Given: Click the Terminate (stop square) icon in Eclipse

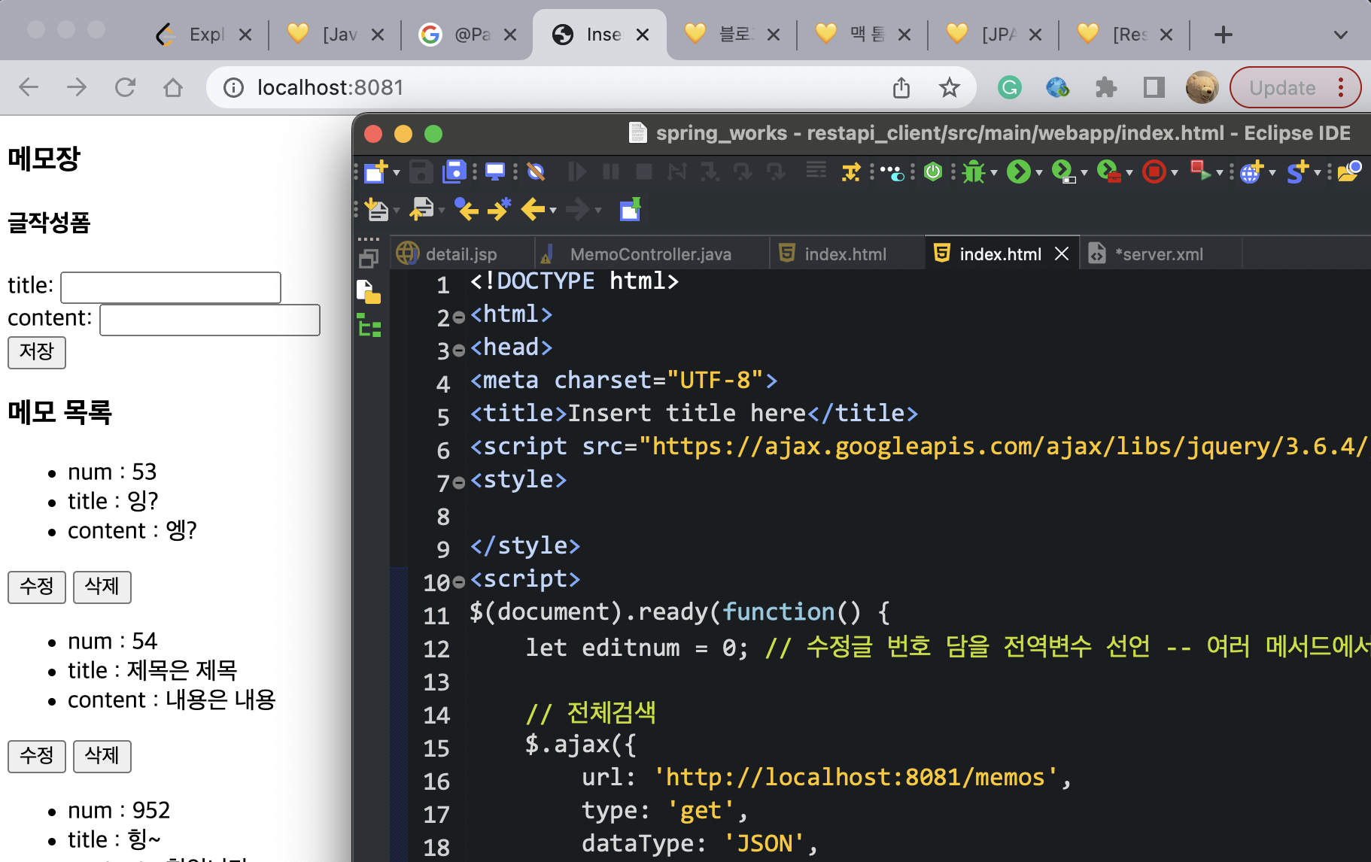Looking at the screenshot, I should (x=644, y=172).
